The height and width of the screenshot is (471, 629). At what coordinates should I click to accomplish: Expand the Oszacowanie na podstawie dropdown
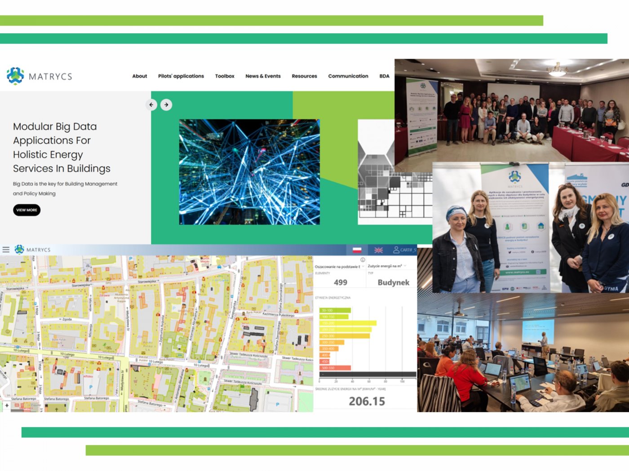[x=339, y=266]
